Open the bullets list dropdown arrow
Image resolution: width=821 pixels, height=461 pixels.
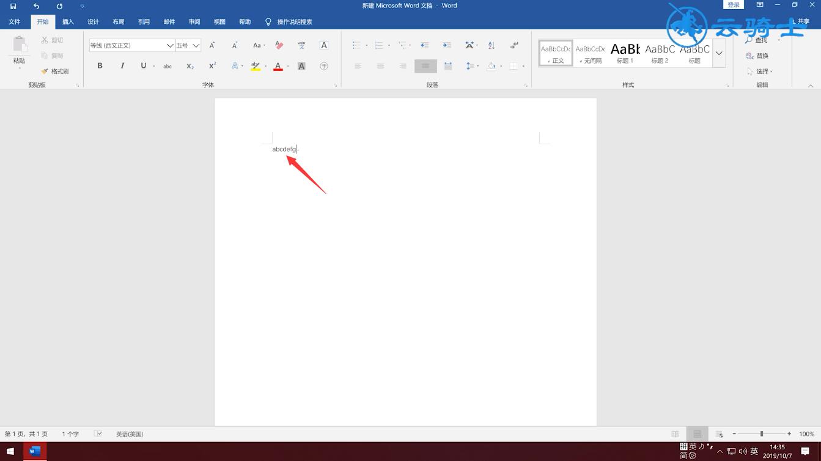point(367,45)
